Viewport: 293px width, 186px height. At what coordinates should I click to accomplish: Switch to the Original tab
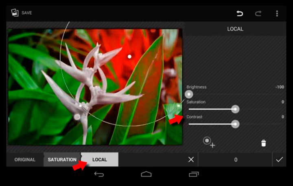click(25, 159)
